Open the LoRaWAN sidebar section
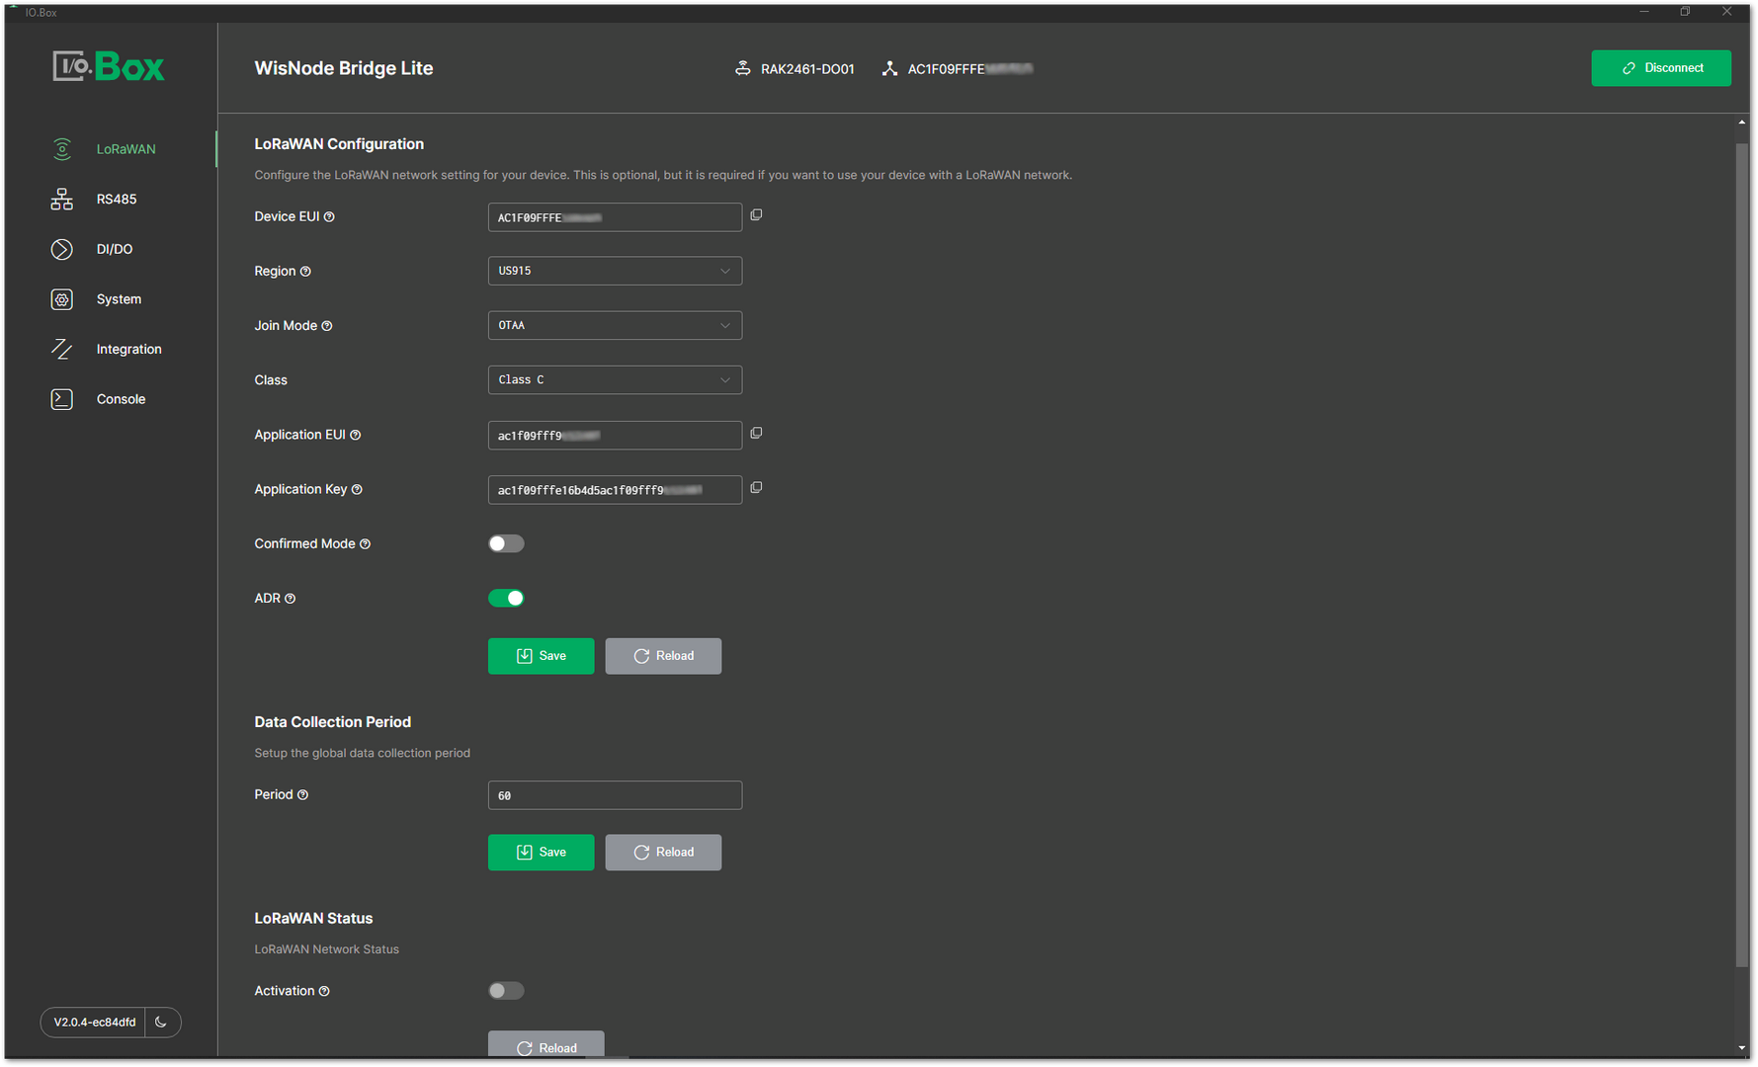The image size is (1758, 1067). 126,149
